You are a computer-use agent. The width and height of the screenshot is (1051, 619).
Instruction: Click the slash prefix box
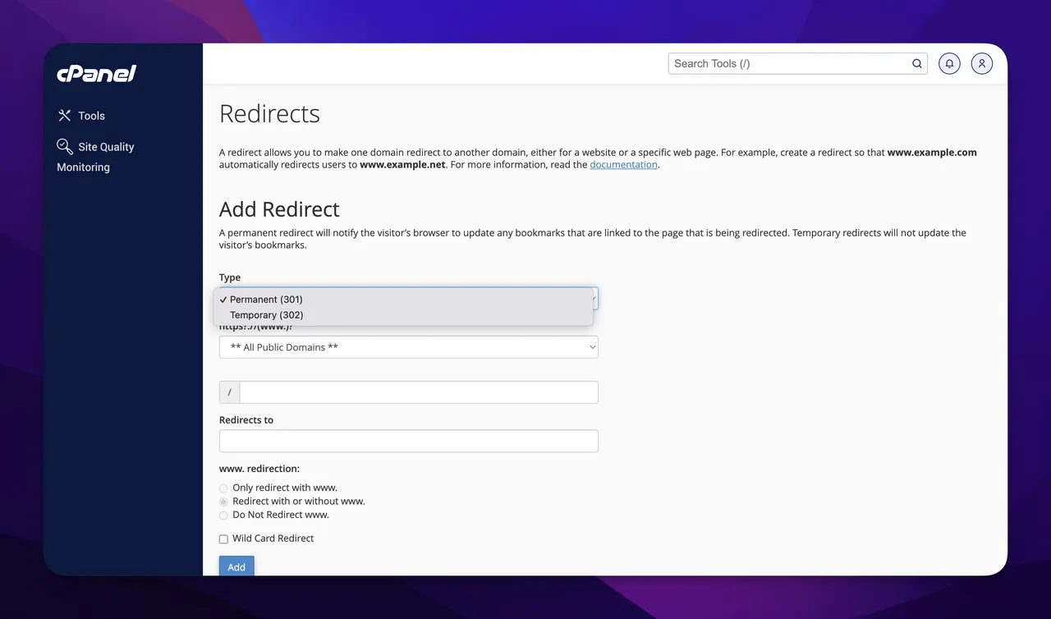(229, 392)
